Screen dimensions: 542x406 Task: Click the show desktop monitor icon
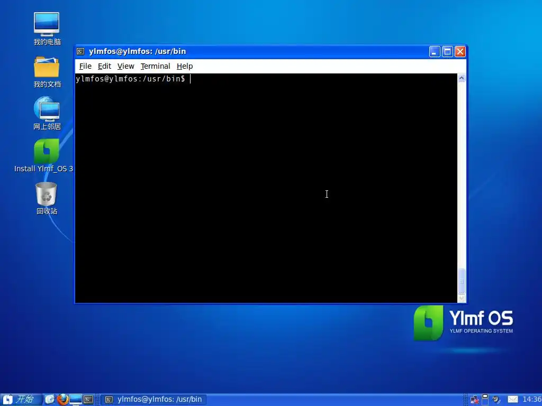pyautogui.click(x=75, y=400)
